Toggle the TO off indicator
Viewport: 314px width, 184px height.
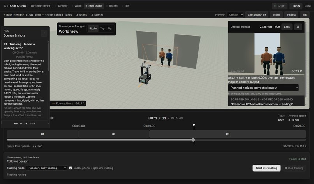[279, 6]
